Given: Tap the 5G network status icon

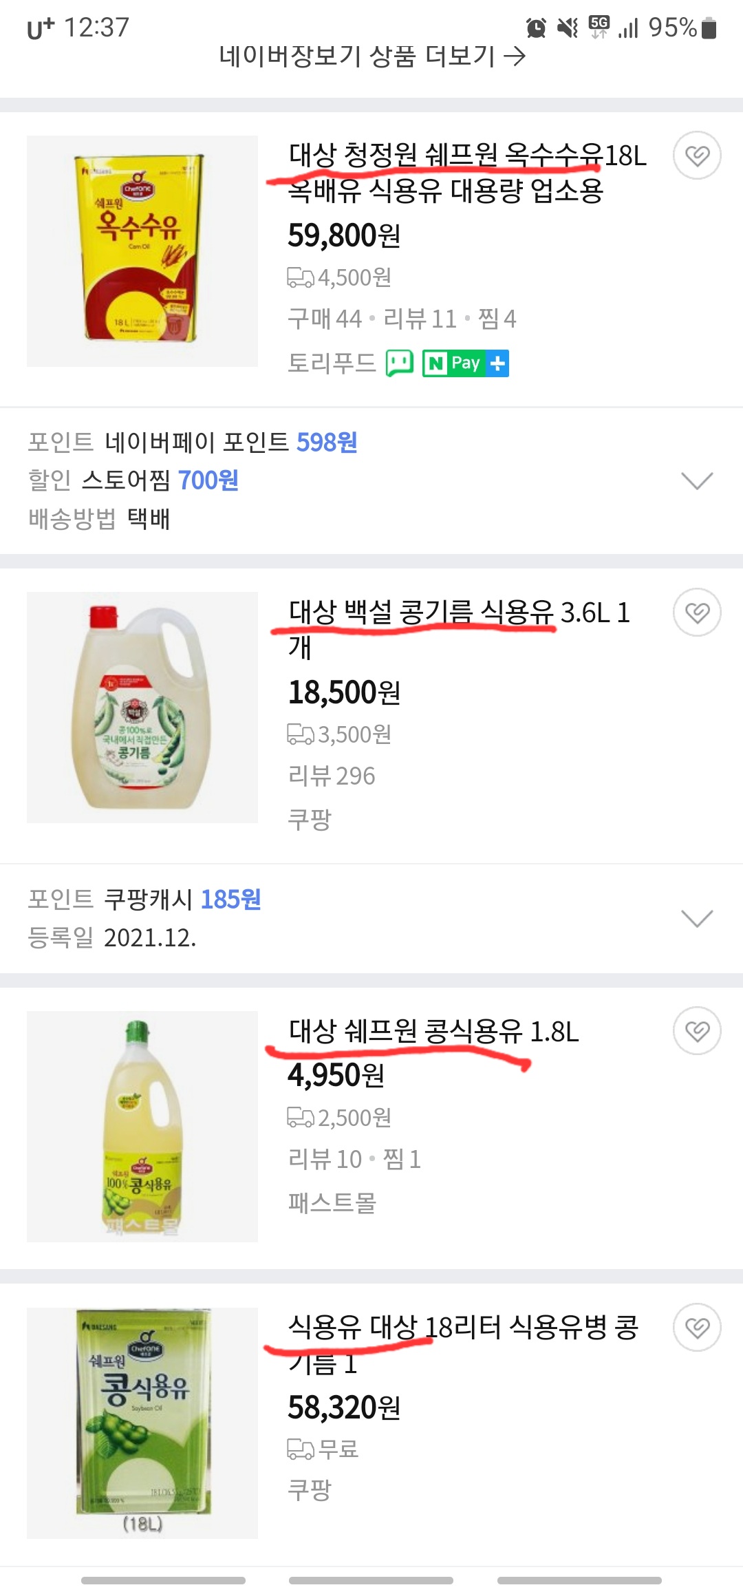Looking at the screenshot, I should (x=599, y=27).
